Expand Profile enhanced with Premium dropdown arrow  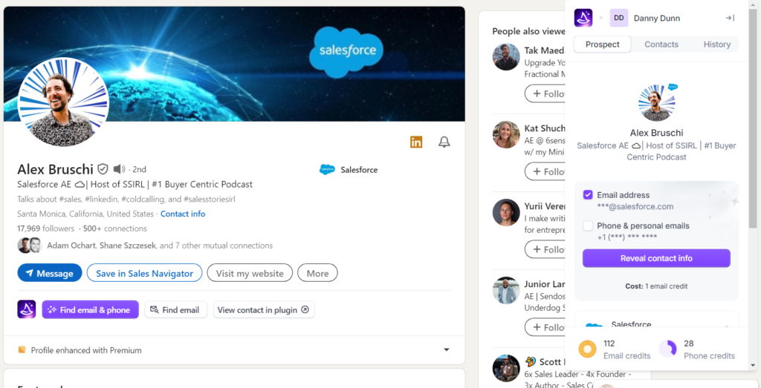point(447,349)
